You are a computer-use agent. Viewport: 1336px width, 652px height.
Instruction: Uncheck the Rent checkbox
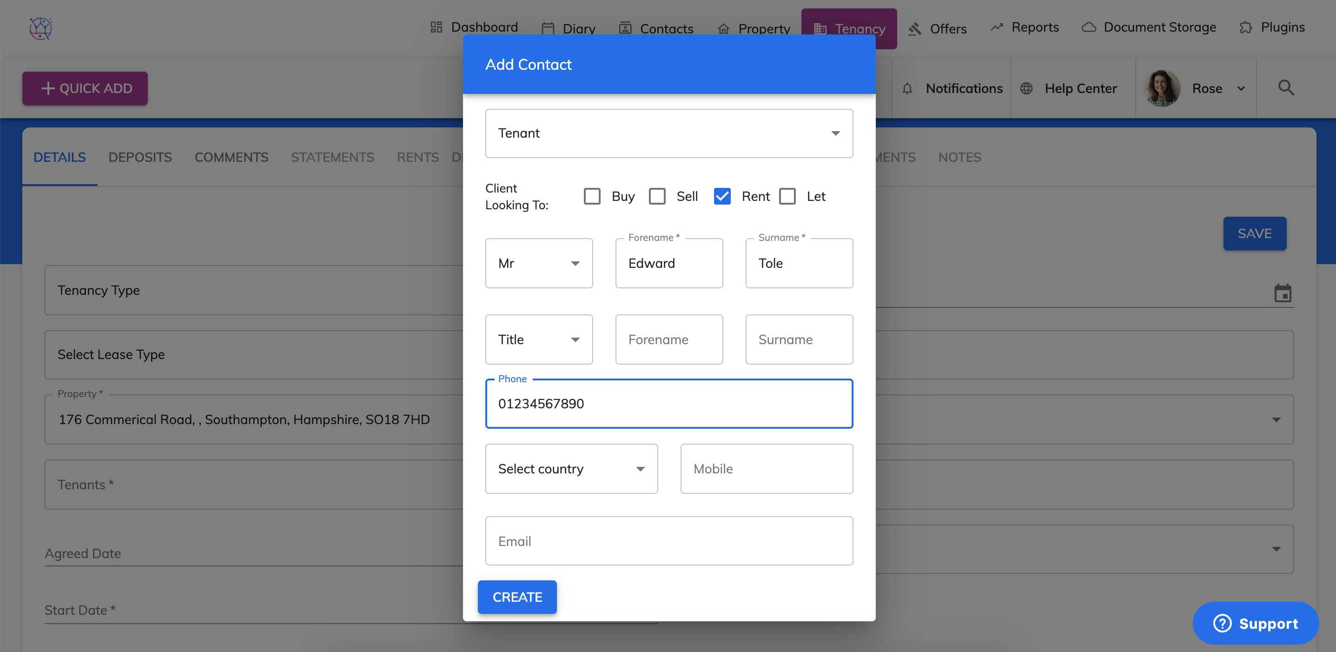tap(722, 196)
